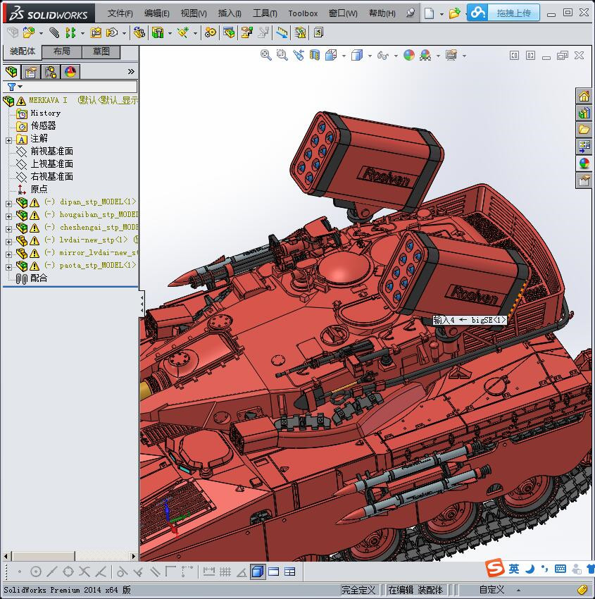
Task: Expand the dipan_stp_MODEL<1> component node
Action: tap(8, 203)
